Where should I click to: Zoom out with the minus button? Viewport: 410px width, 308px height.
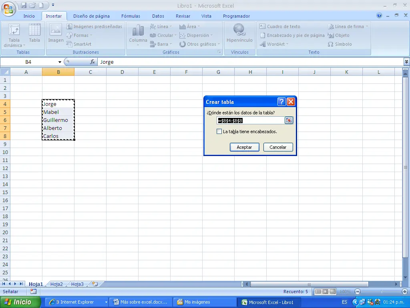(358, 292)
